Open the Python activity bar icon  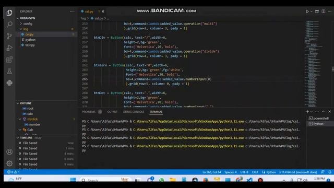9,83
